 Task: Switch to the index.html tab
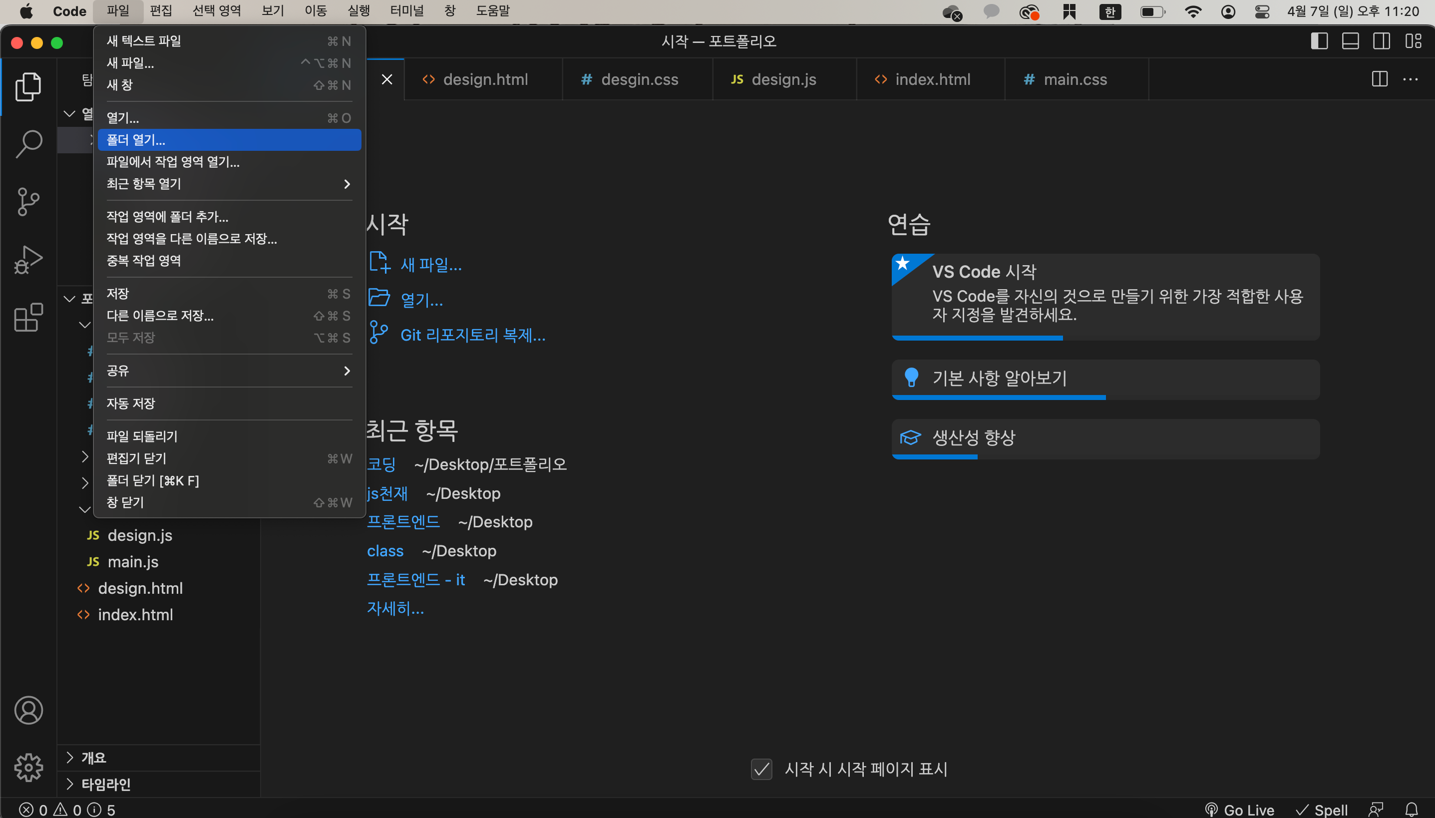pos(931,79)
